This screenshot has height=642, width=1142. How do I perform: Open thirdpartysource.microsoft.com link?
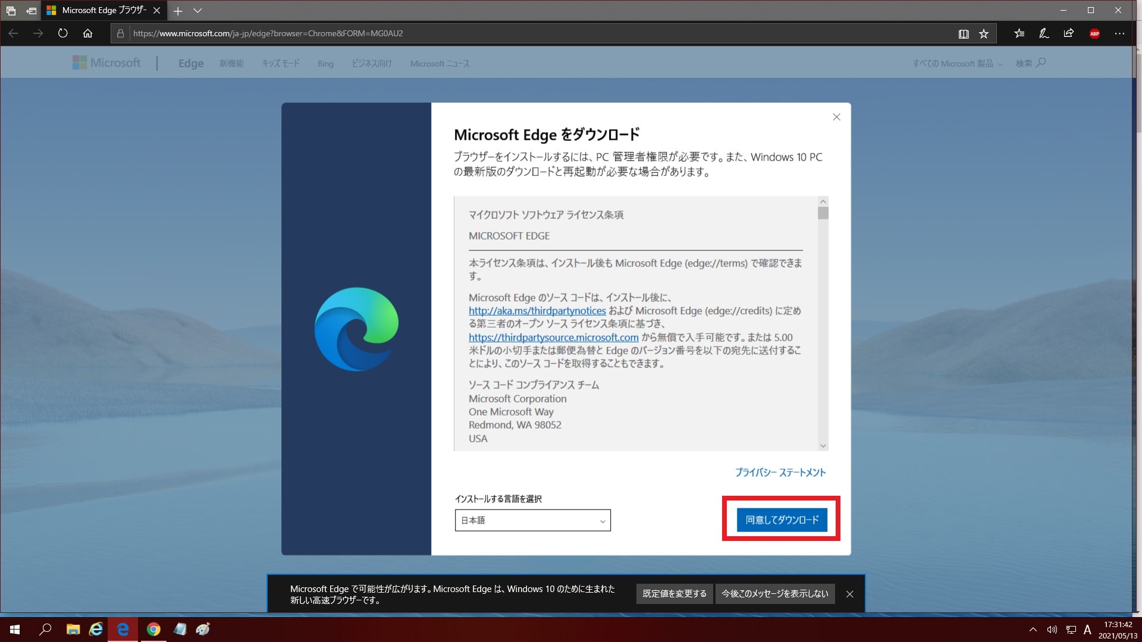(553, 338)
